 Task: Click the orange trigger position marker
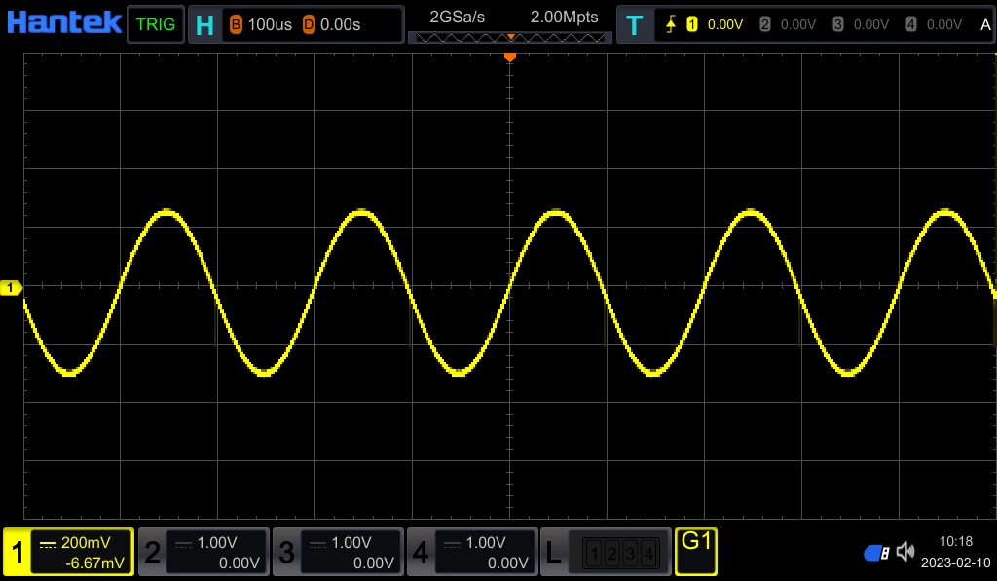510,55
